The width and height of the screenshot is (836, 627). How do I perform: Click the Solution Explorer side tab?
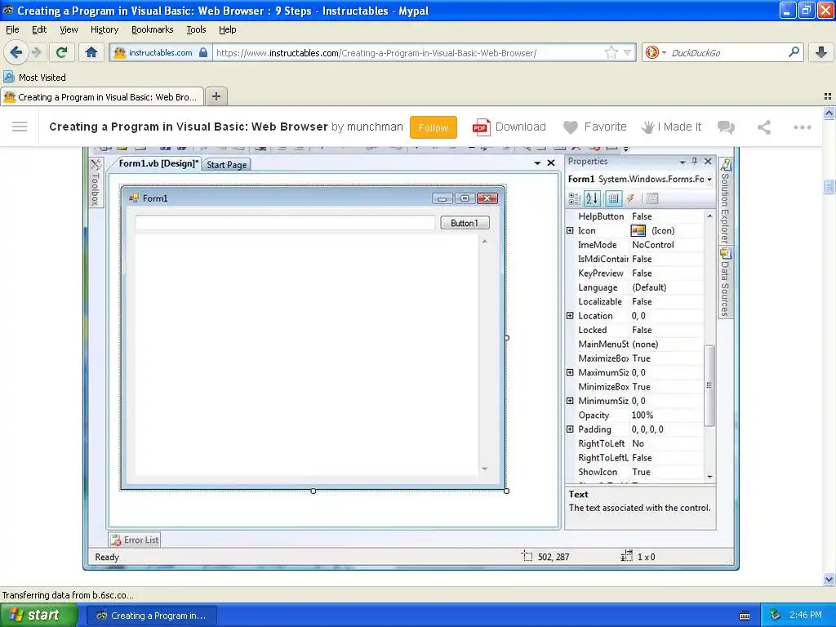pyautogui.click(x=726, y=201)
